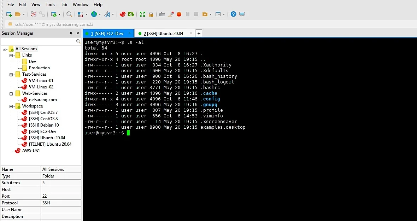Collapse the Test-Services folder node
Image resolution: width=417 pixels, height=221 pixels.
[x=11, y=75]
